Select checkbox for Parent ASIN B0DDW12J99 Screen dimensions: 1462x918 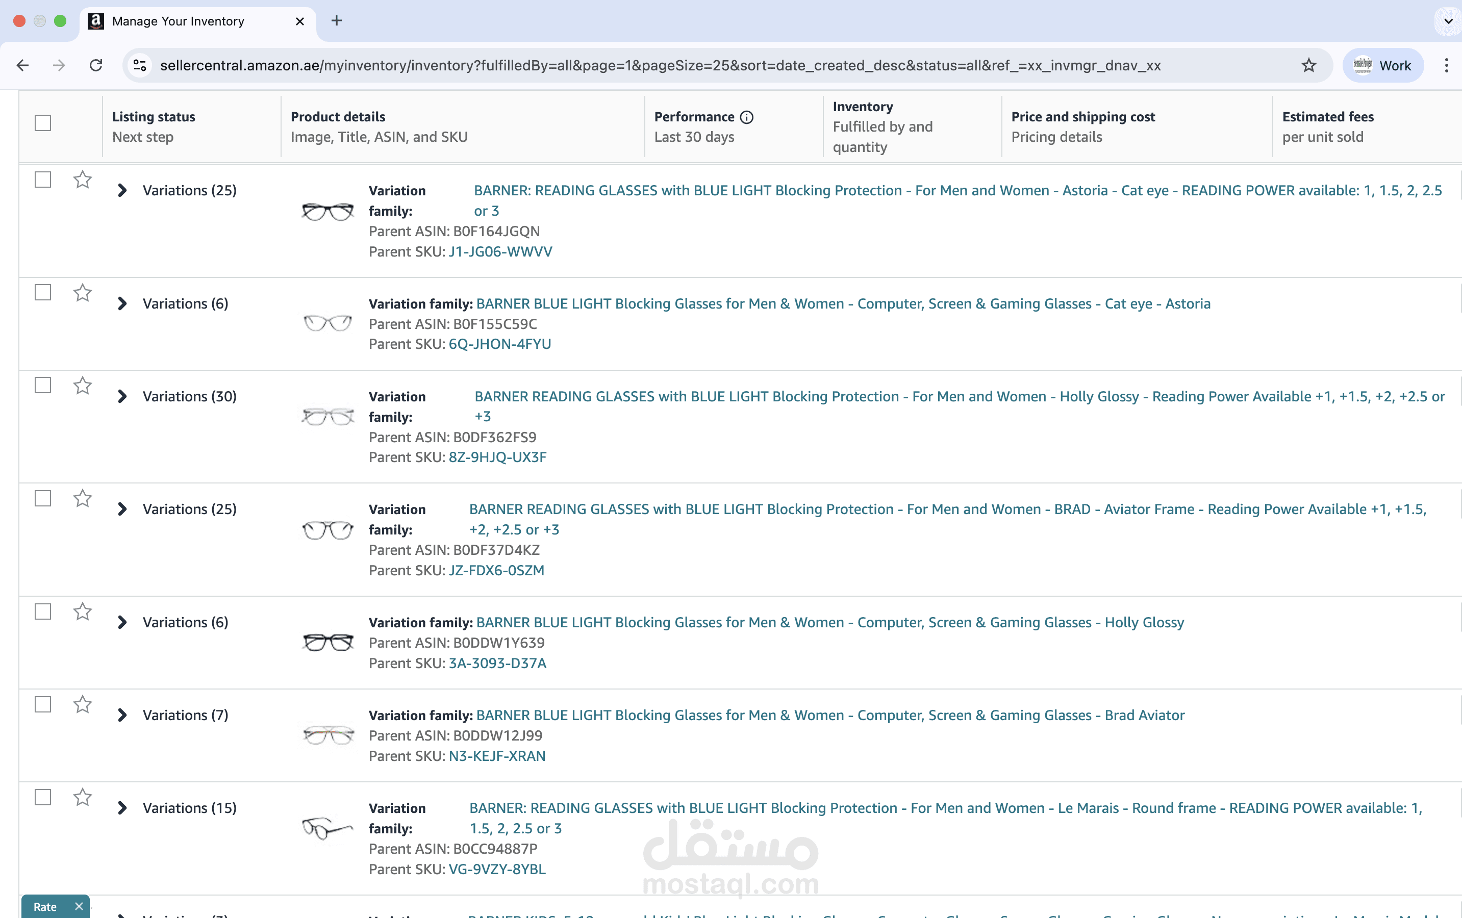click(42, 704)
